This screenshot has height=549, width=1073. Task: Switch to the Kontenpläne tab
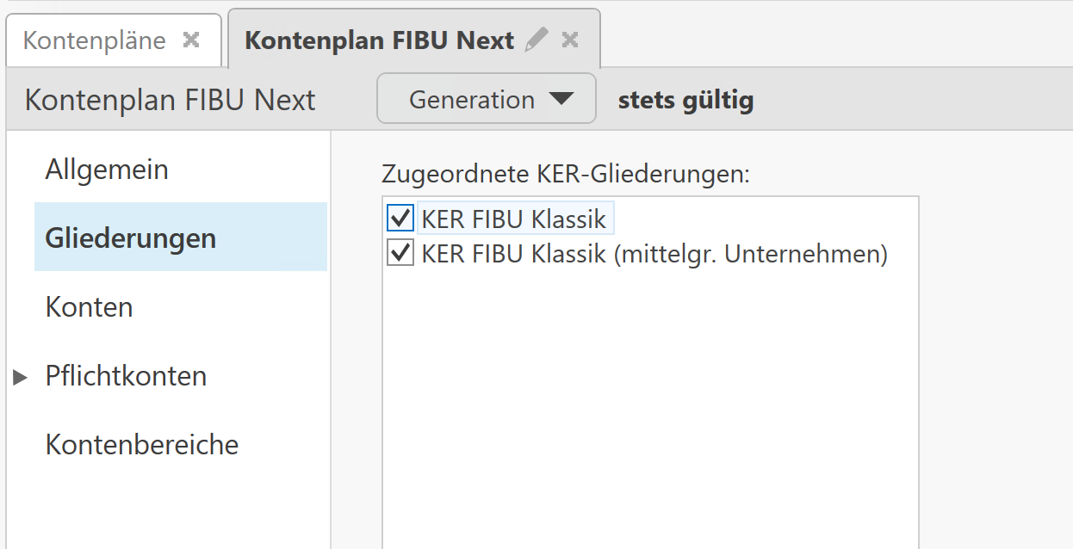[95, 40]
